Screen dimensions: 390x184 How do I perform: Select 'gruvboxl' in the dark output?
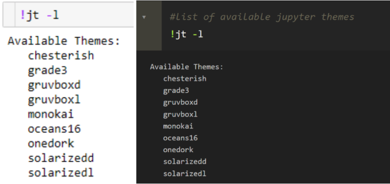click(180, 115)
